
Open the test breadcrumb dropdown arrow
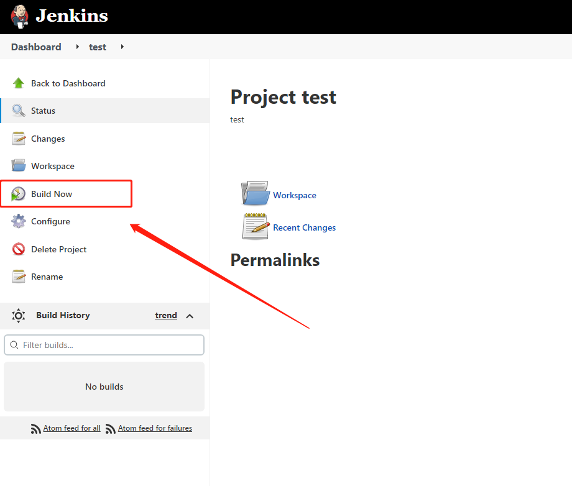click(122, 47)
